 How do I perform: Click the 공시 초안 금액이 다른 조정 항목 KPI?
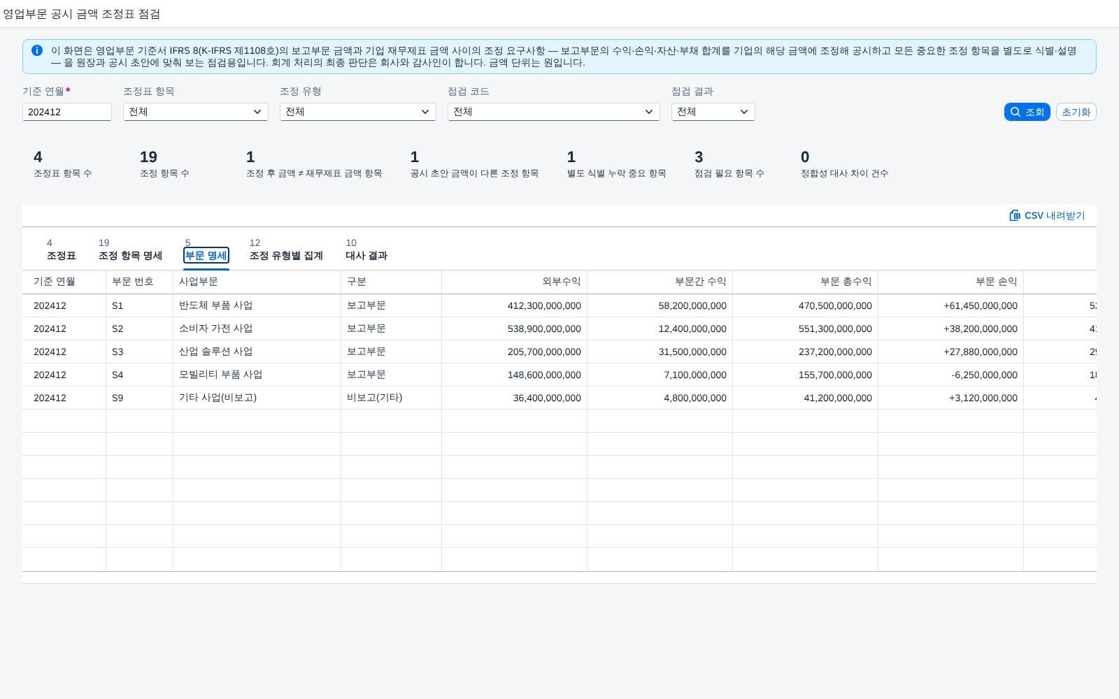(474, 164)
